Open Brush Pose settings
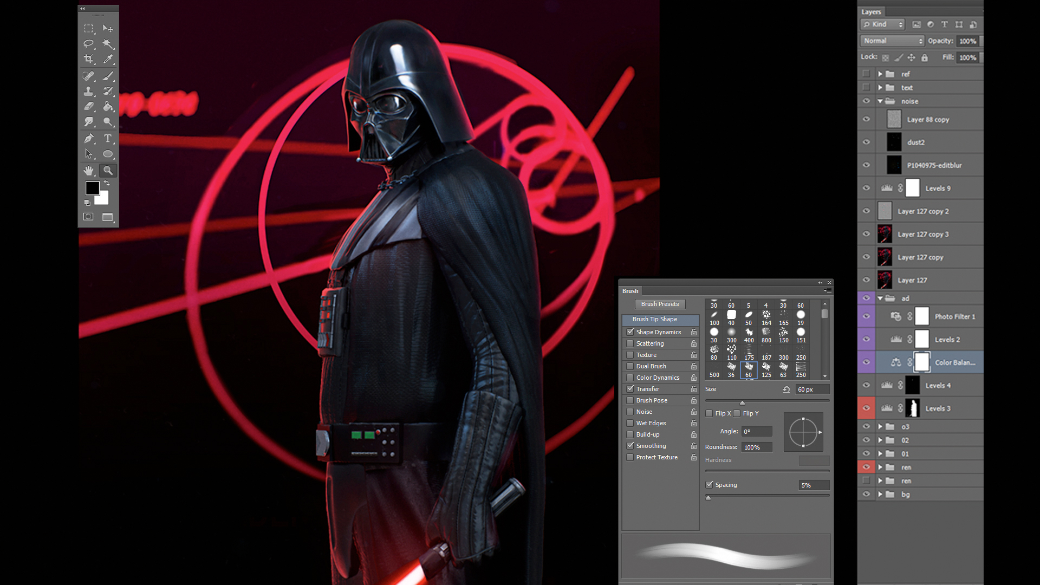1040x585 pixels. coord(652,400)
